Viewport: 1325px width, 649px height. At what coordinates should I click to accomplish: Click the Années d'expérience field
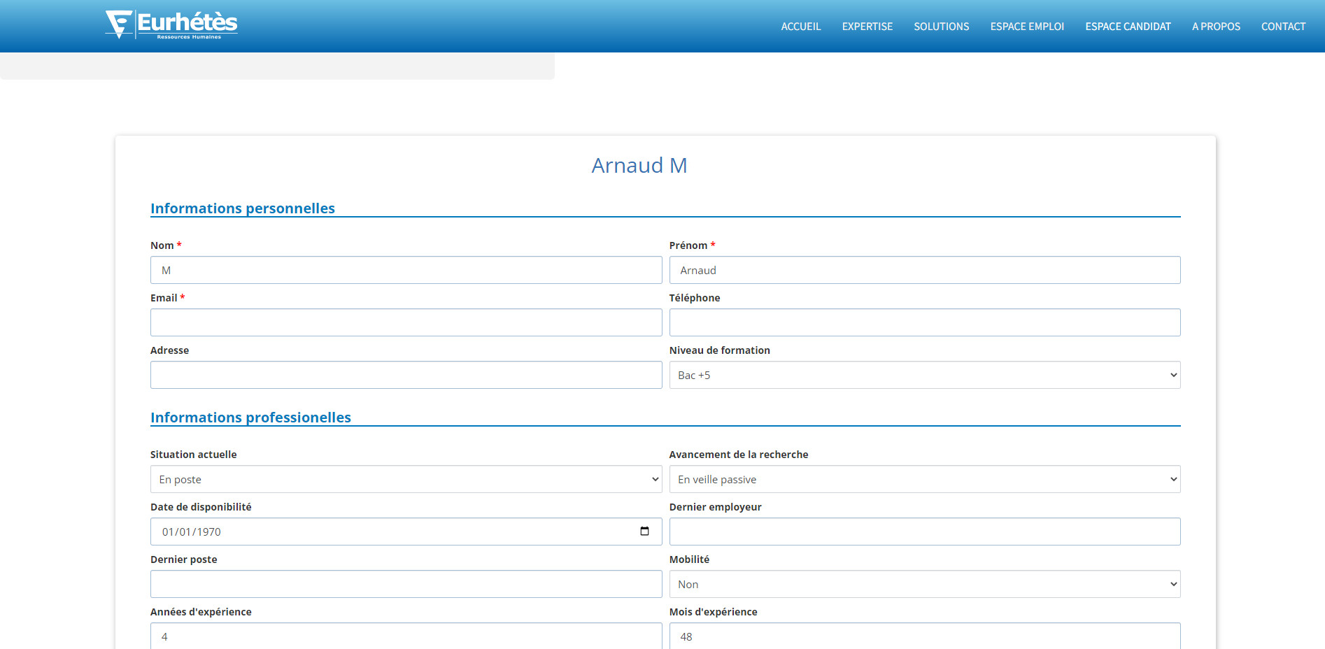coord(406,636)
